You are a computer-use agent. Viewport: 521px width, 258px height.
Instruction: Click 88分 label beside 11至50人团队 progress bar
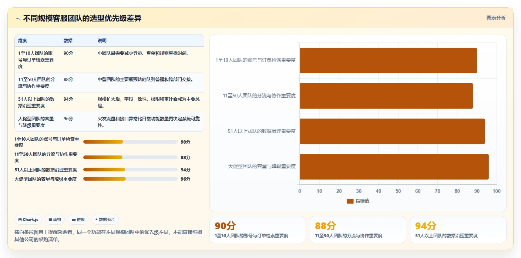tap(185, 158)
